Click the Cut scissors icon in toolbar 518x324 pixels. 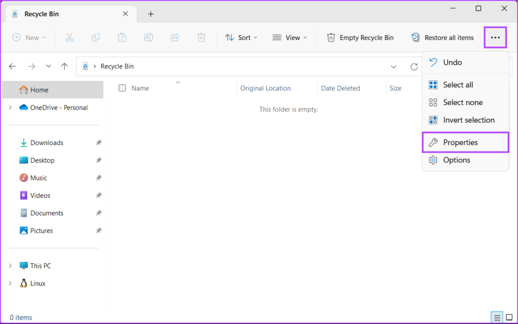pos(69,37)
